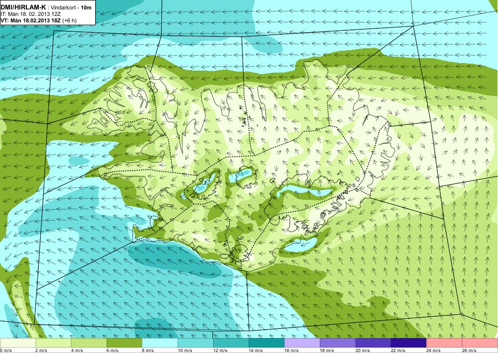The image size is (498, 353).
Task: Click the 'Vindarkort - 10m' map label
Action: pos(70,7)
